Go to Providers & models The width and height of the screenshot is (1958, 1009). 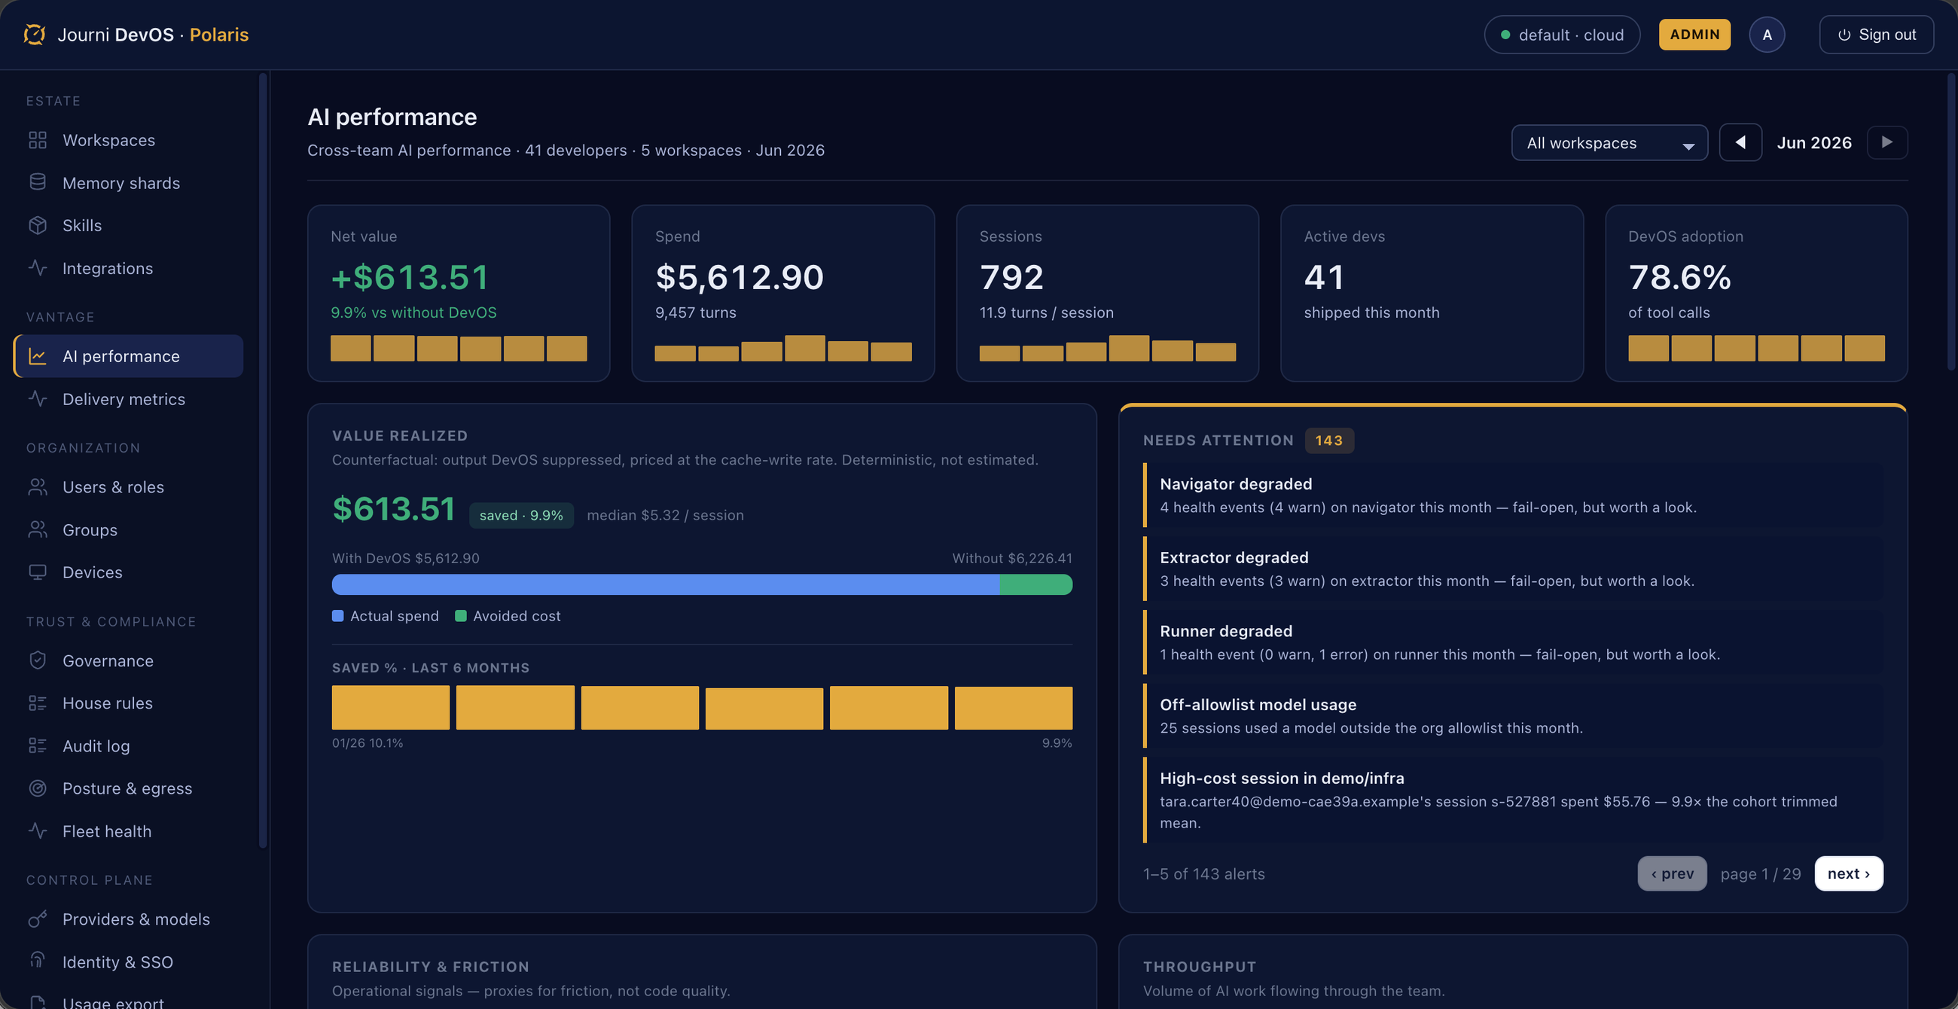pyautogui.click(x=128, y=919)
